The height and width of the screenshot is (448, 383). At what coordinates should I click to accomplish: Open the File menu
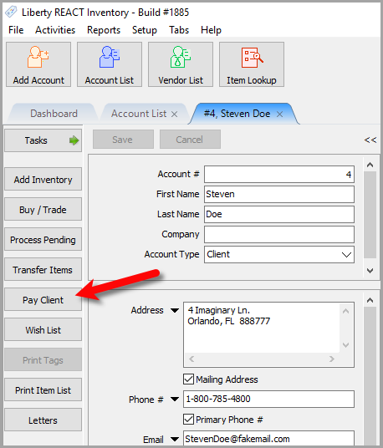[16, 30]
